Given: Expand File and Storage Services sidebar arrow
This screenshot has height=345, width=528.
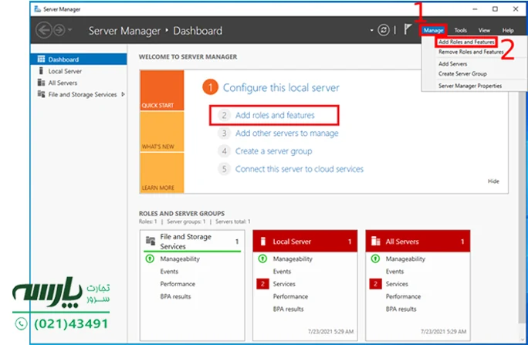Looking at the screenshot, I should [123, 95].
